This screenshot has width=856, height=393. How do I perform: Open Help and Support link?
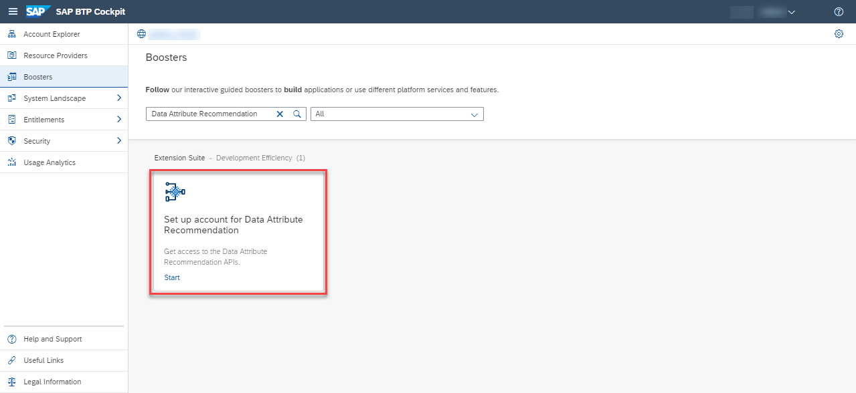(x=64, y=339)
